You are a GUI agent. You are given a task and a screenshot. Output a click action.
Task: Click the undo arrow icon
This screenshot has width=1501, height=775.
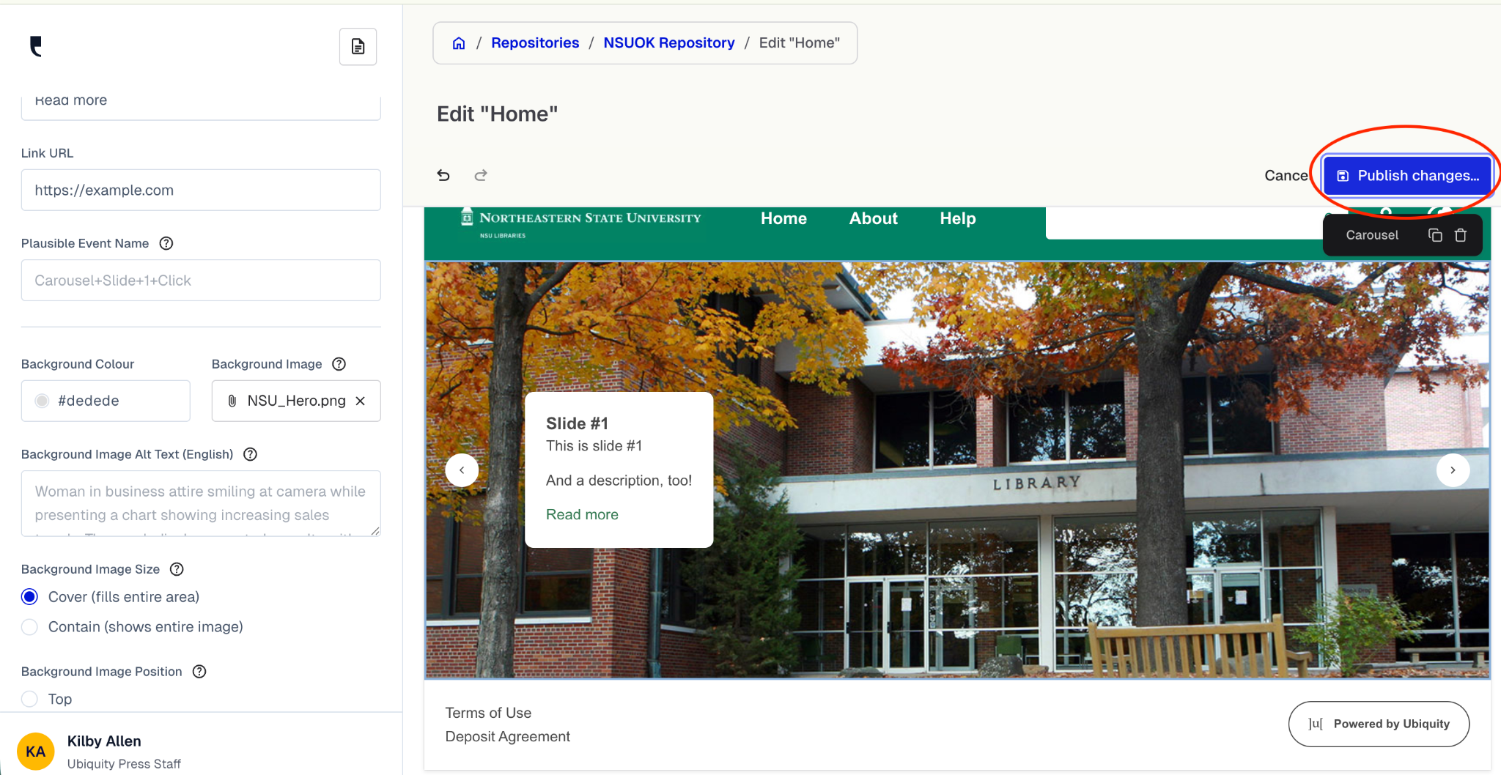(443, 175)
